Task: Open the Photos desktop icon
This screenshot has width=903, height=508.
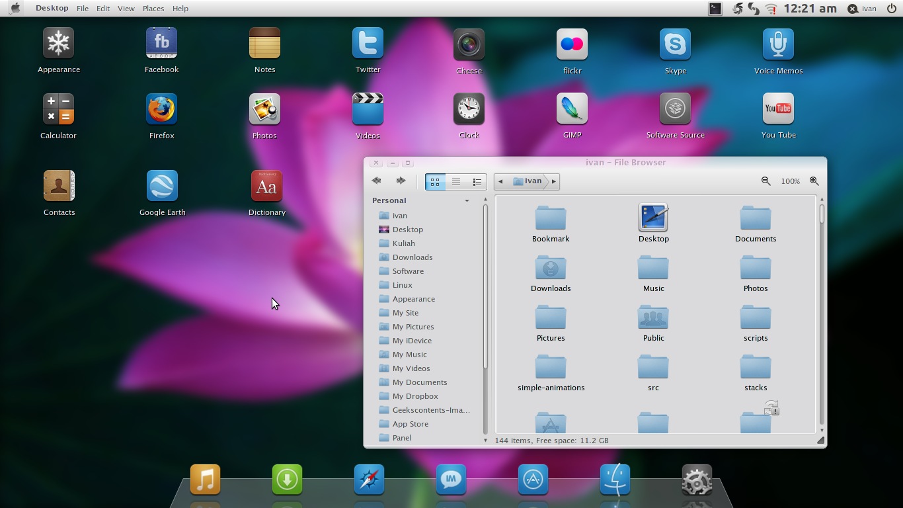Action: pyautogui.click(x=264, y=109)
